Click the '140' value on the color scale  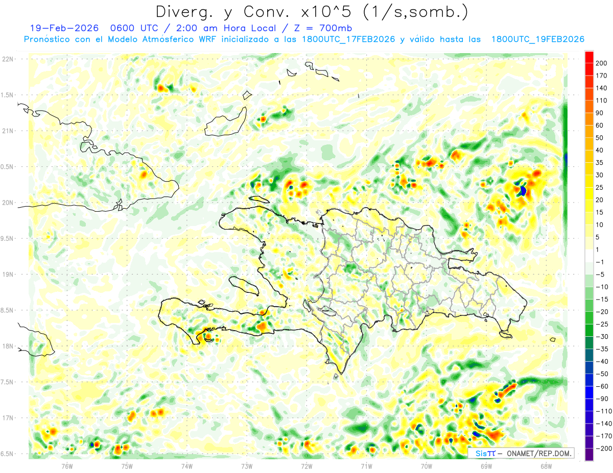[x=601, y=88]
